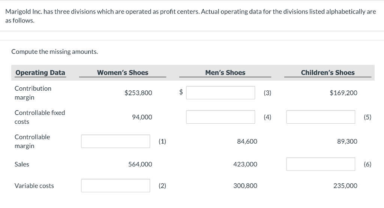Click the Sales row label
This screenshot has width=384, height=208.
point(22,164)
